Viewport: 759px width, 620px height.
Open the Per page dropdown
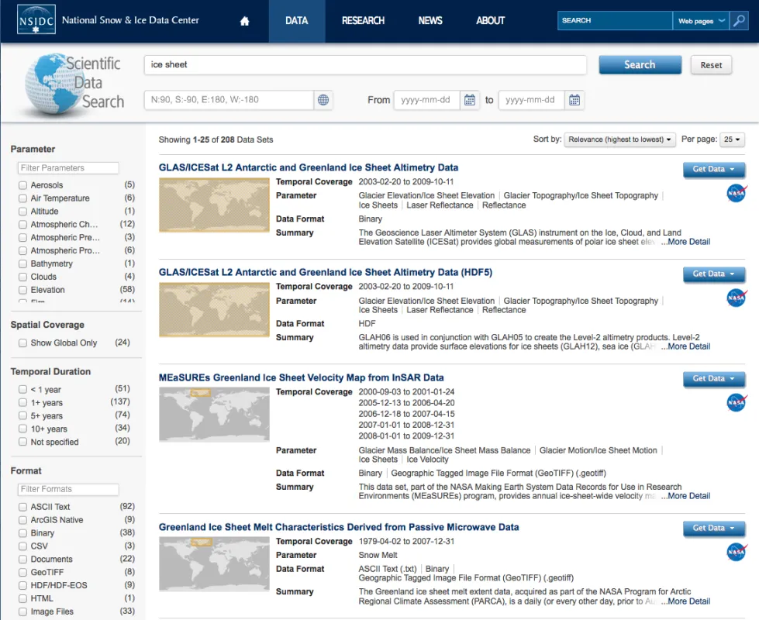pyautogui.click(x=733, y=139)
